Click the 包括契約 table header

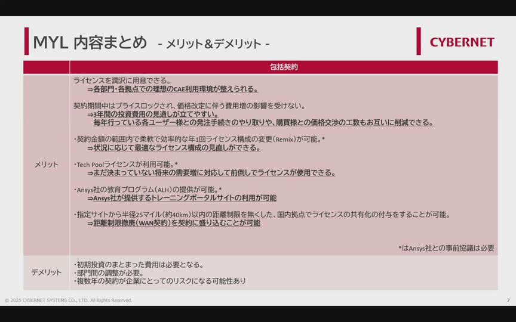point(283,67)
